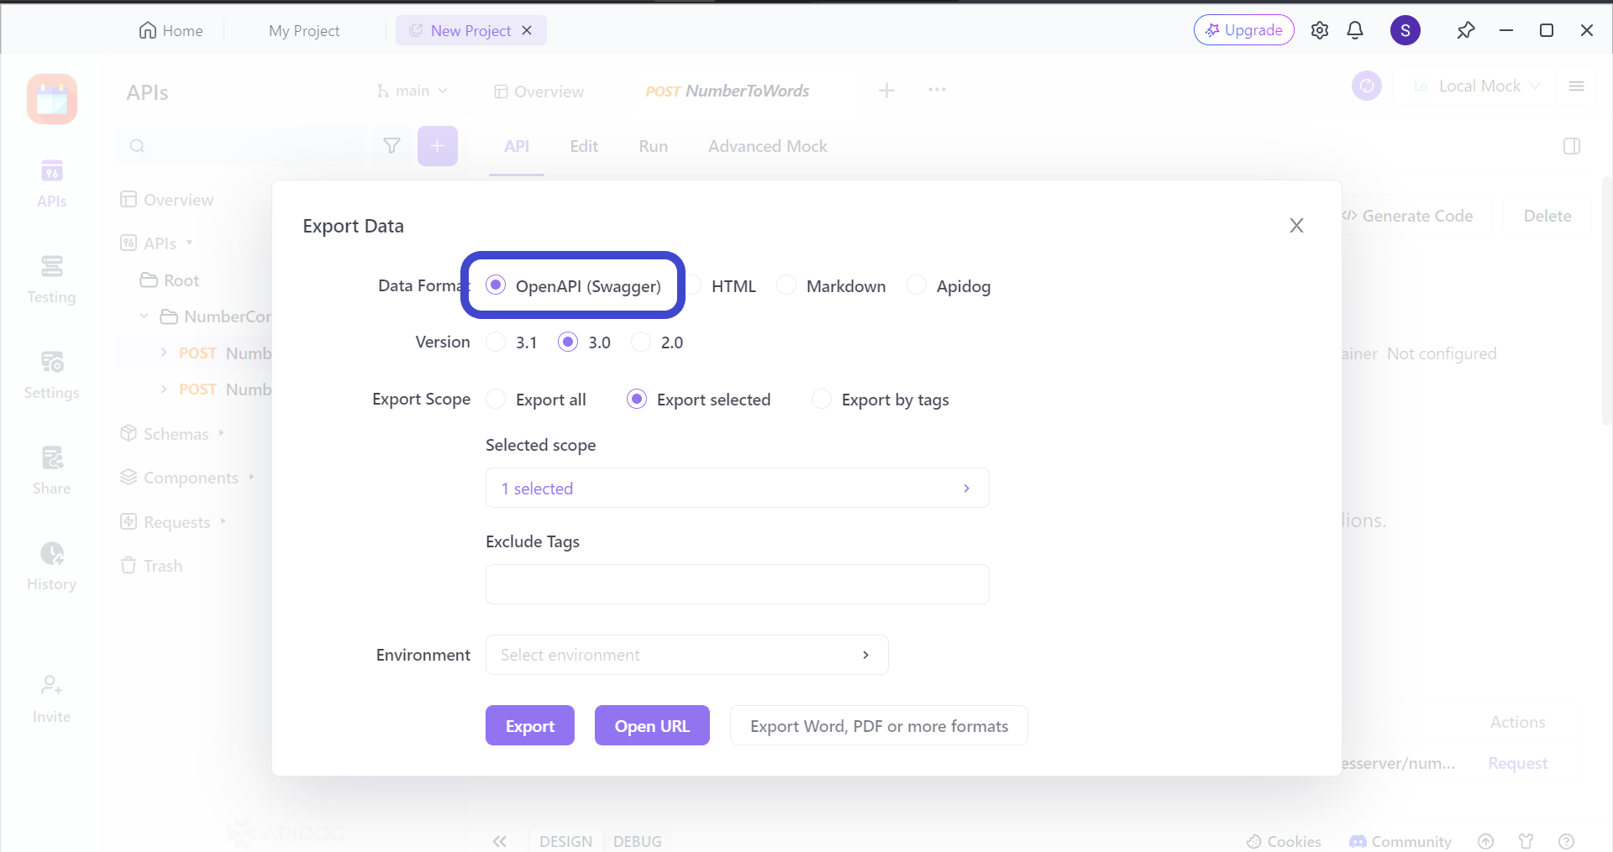Click the upload arrow icon in status bar

pyautogui.click(x=1486, y=841)
